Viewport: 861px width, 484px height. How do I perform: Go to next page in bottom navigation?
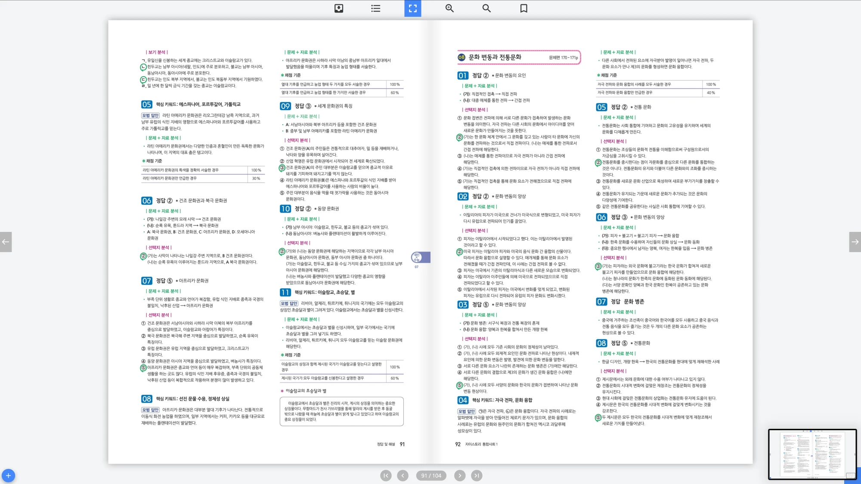pos(460,475)
